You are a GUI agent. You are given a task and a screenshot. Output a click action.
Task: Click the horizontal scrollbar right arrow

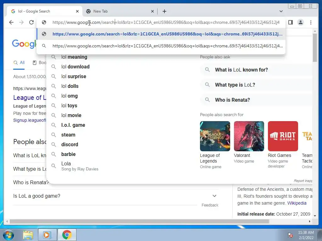coord(310,221)
